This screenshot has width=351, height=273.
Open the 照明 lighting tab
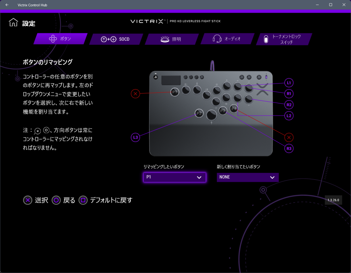pyautogui.click(x=171, y=39)
